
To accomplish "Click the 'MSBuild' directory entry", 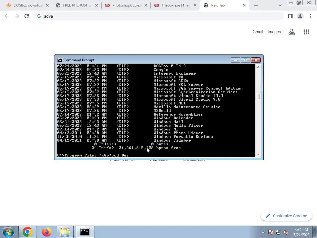I will [162, 111].
